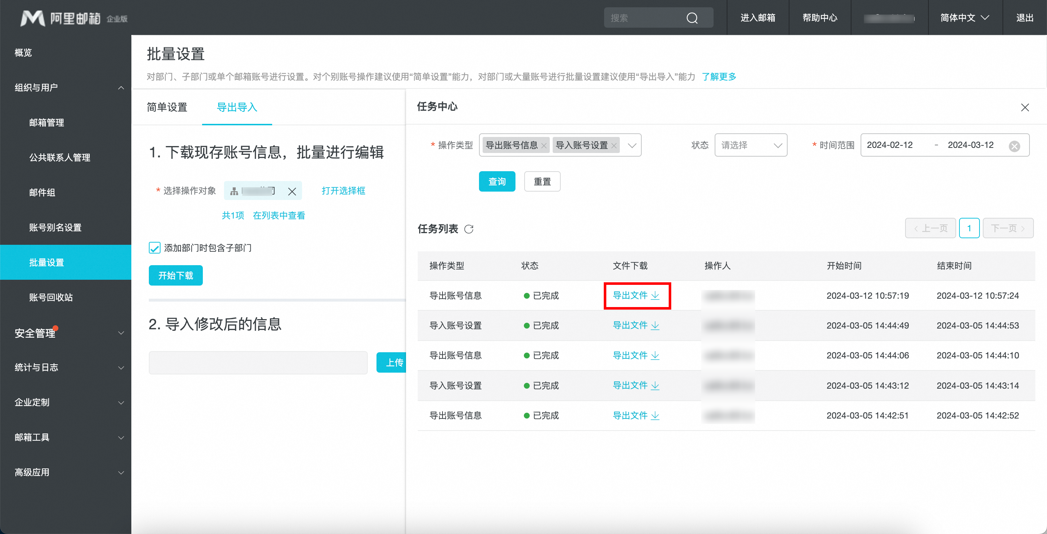Screen dimensions: 1047x534
Task: Open the 状态 dropdown selector
Action: tap(750, 145)
